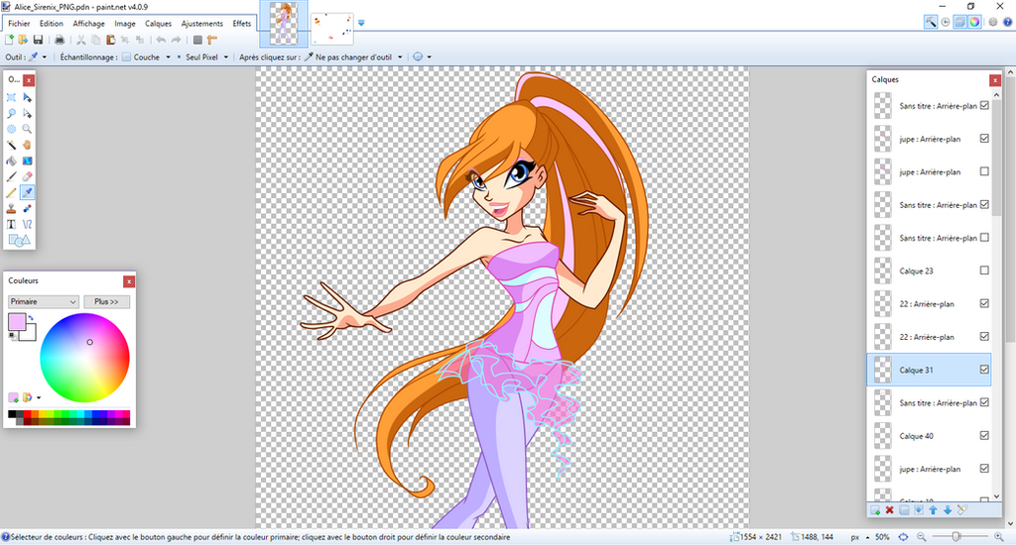The image size is (1016, 545).
Task: Click the Plus >> button in Couleurs
Action: click(107, 301)
